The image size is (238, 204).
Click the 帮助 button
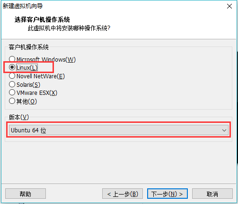point(26,194)
